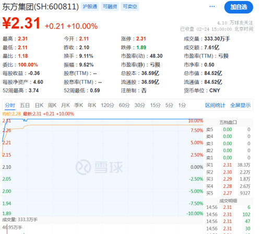Select the 分时 chart tab
This screenshot has height=234, width=261.
[x=10, y=105]
